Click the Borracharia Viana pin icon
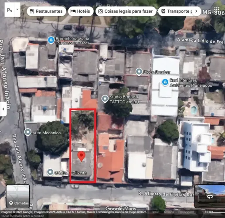225x218 pixels. [51, 40]
